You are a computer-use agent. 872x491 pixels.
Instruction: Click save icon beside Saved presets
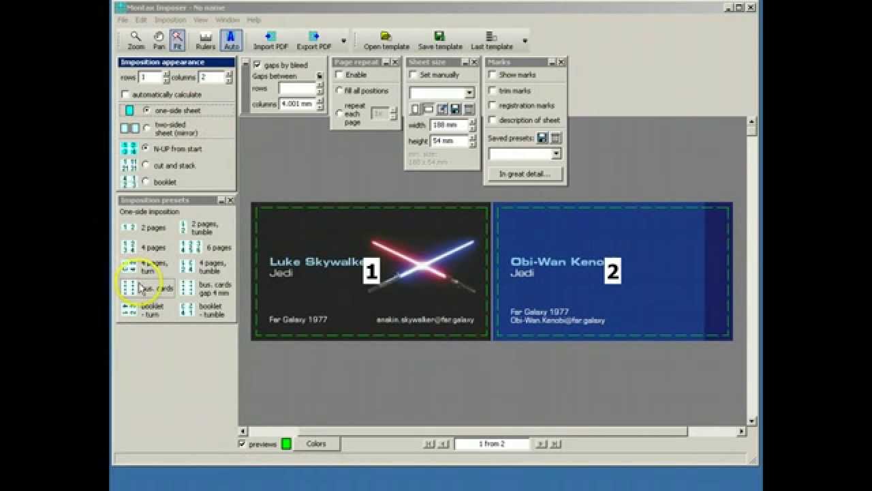point(542,138)
